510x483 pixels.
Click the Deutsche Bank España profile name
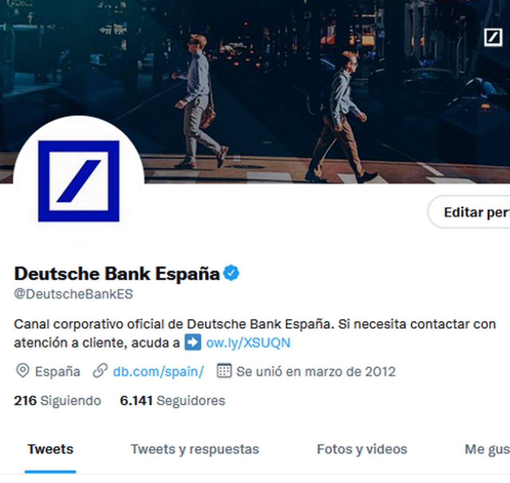[x=117, y=274]
